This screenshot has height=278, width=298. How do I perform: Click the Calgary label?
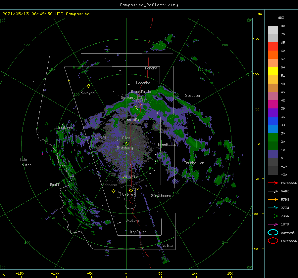click(129, 194)
